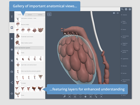The height and width of the screenshot is (105, 140).
Task: Take a snapshot with the camera icon
Action: tap(12, 72)
